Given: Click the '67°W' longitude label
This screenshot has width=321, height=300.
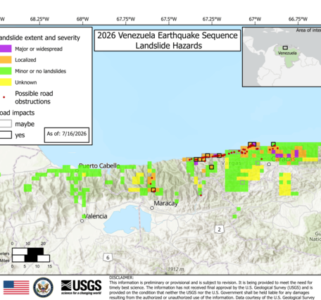Looking at the screenshot, I should click(255, 19).
